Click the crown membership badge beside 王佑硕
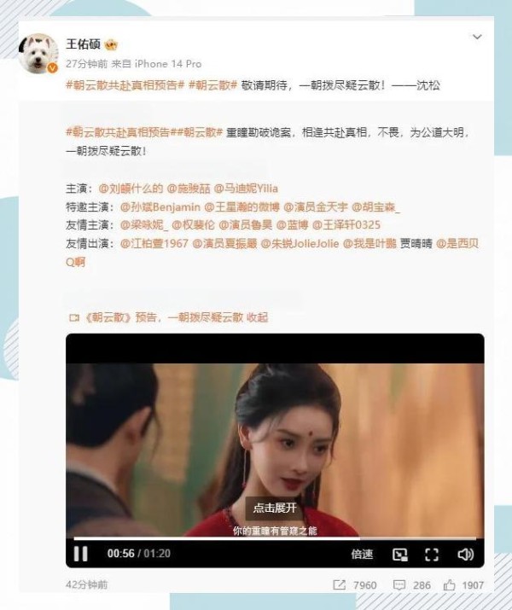 pos(111,44)
